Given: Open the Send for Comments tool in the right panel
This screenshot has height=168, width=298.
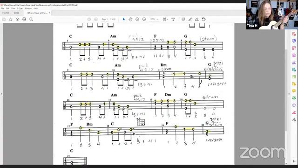Looking at the screenshot, I should [x=294, y=84].
